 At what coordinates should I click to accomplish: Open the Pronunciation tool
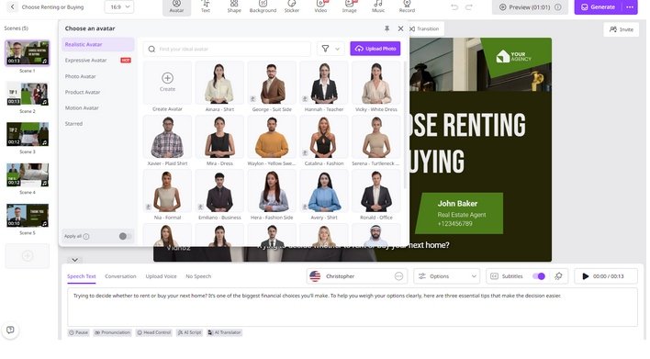click(x=112, y=332)
